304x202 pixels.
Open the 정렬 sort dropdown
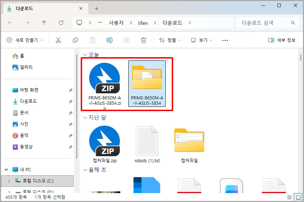(170, 40)
